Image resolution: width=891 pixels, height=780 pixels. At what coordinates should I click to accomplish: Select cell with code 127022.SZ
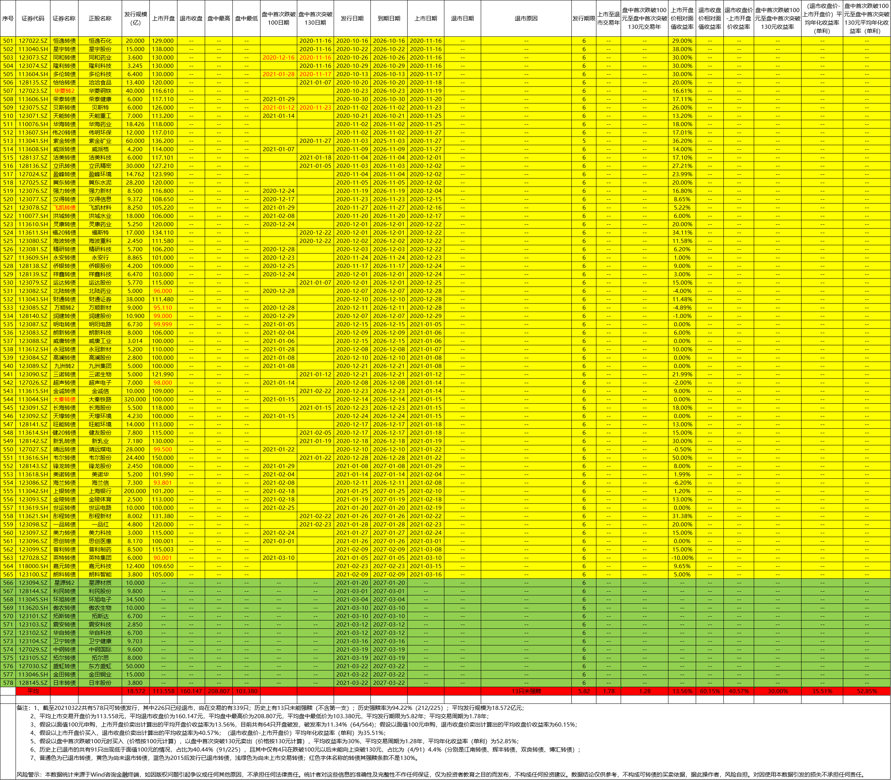point(33,41)
